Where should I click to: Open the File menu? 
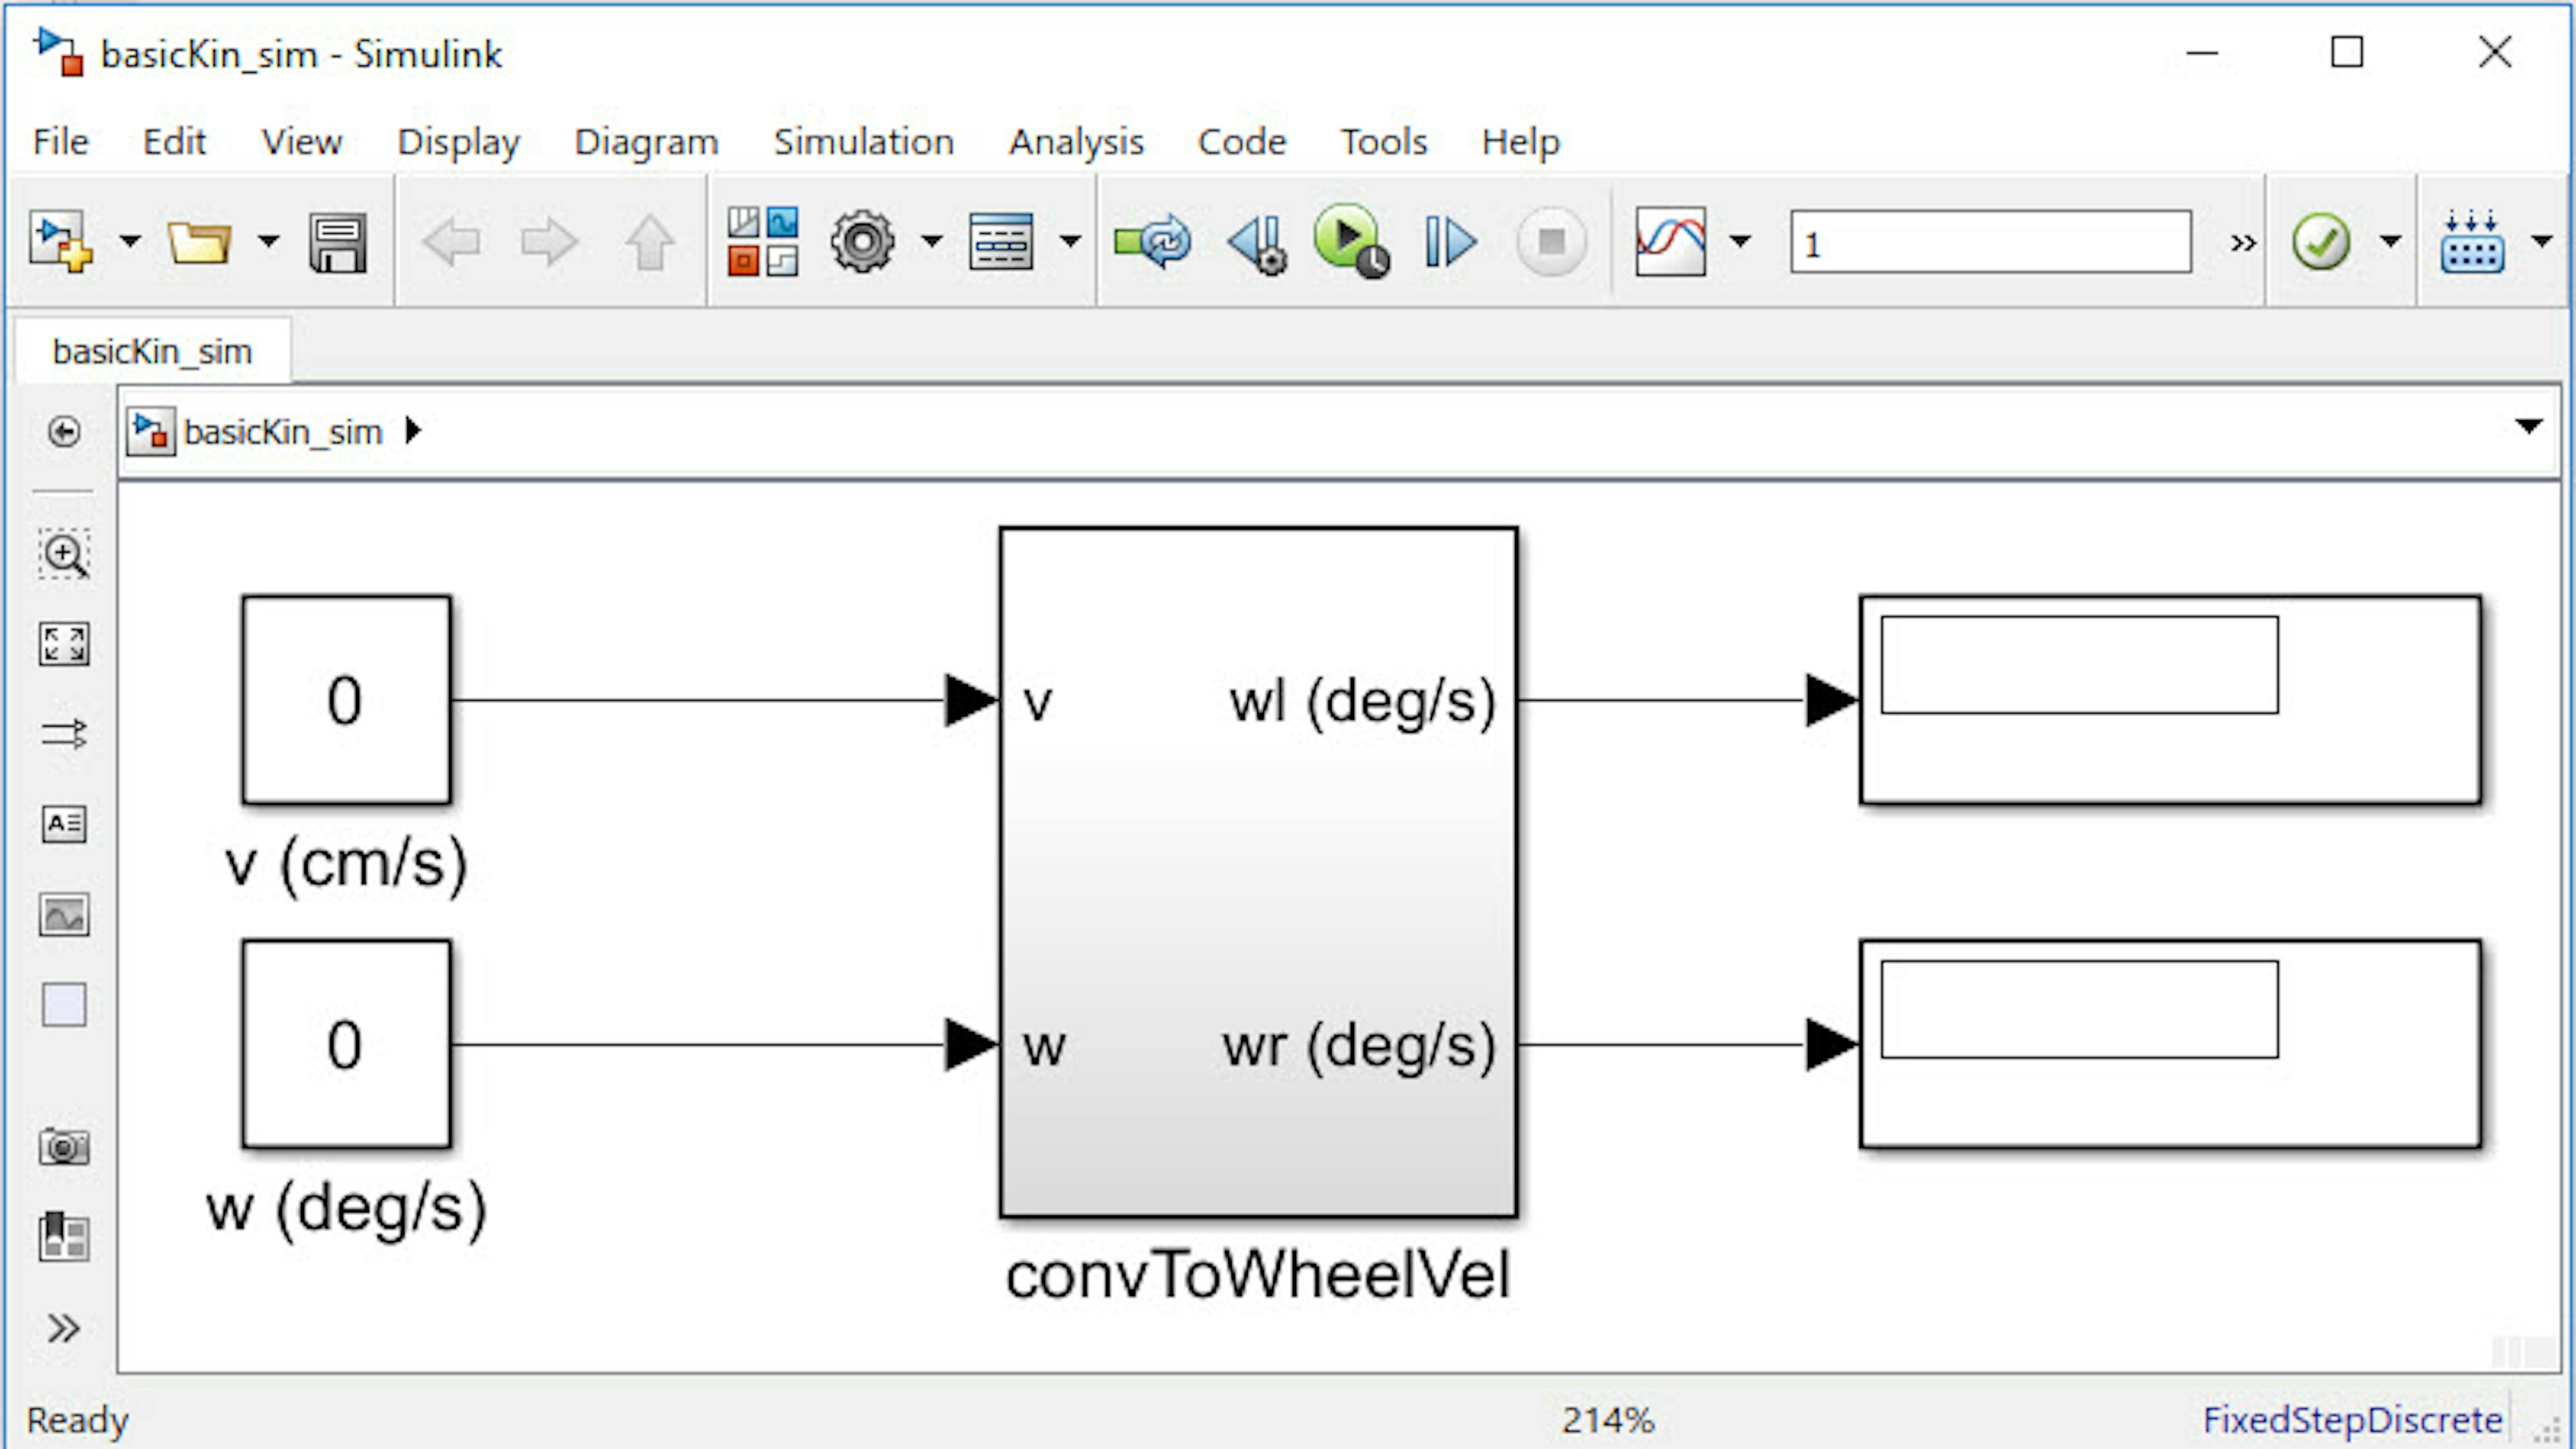pyautogui.click(x=61, y=142)
